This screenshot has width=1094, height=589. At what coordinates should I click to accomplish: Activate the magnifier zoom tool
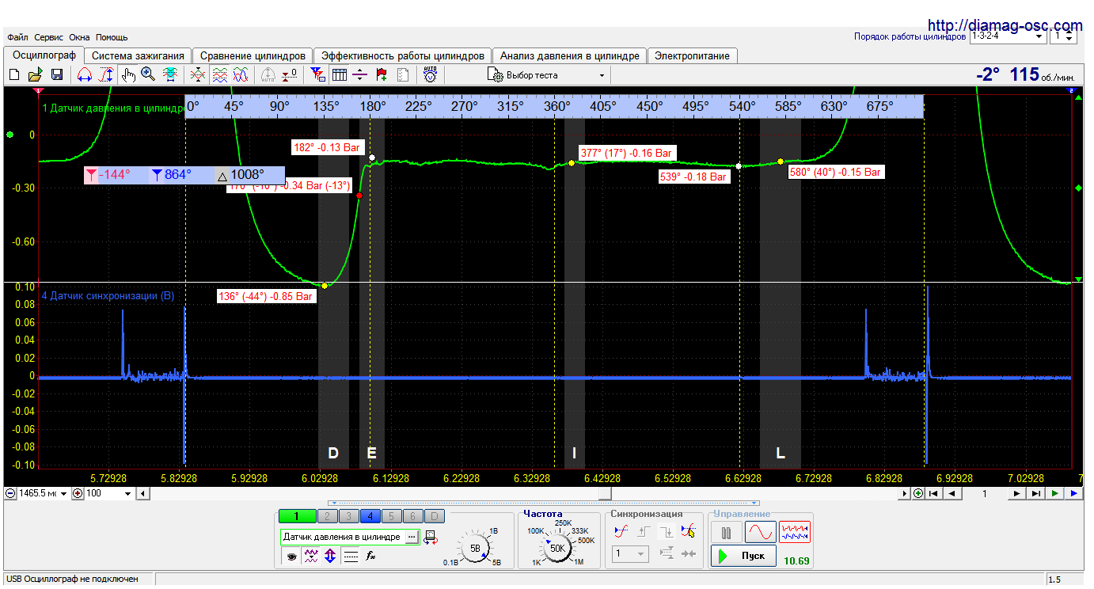click(148, 75)
